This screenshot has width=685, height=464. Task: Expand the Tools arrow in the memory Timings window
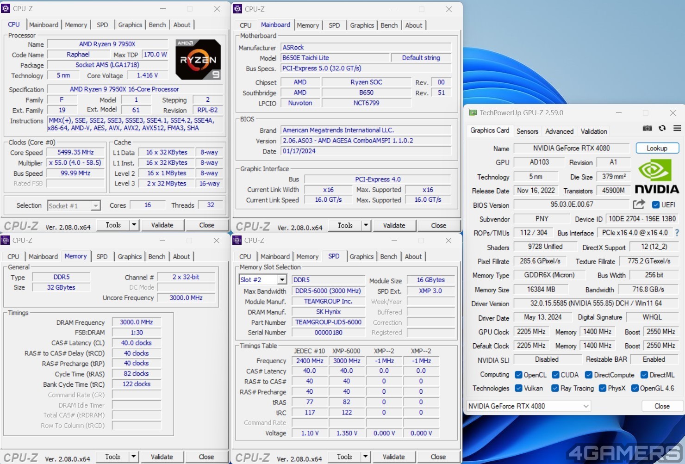[x=133, y=457]
